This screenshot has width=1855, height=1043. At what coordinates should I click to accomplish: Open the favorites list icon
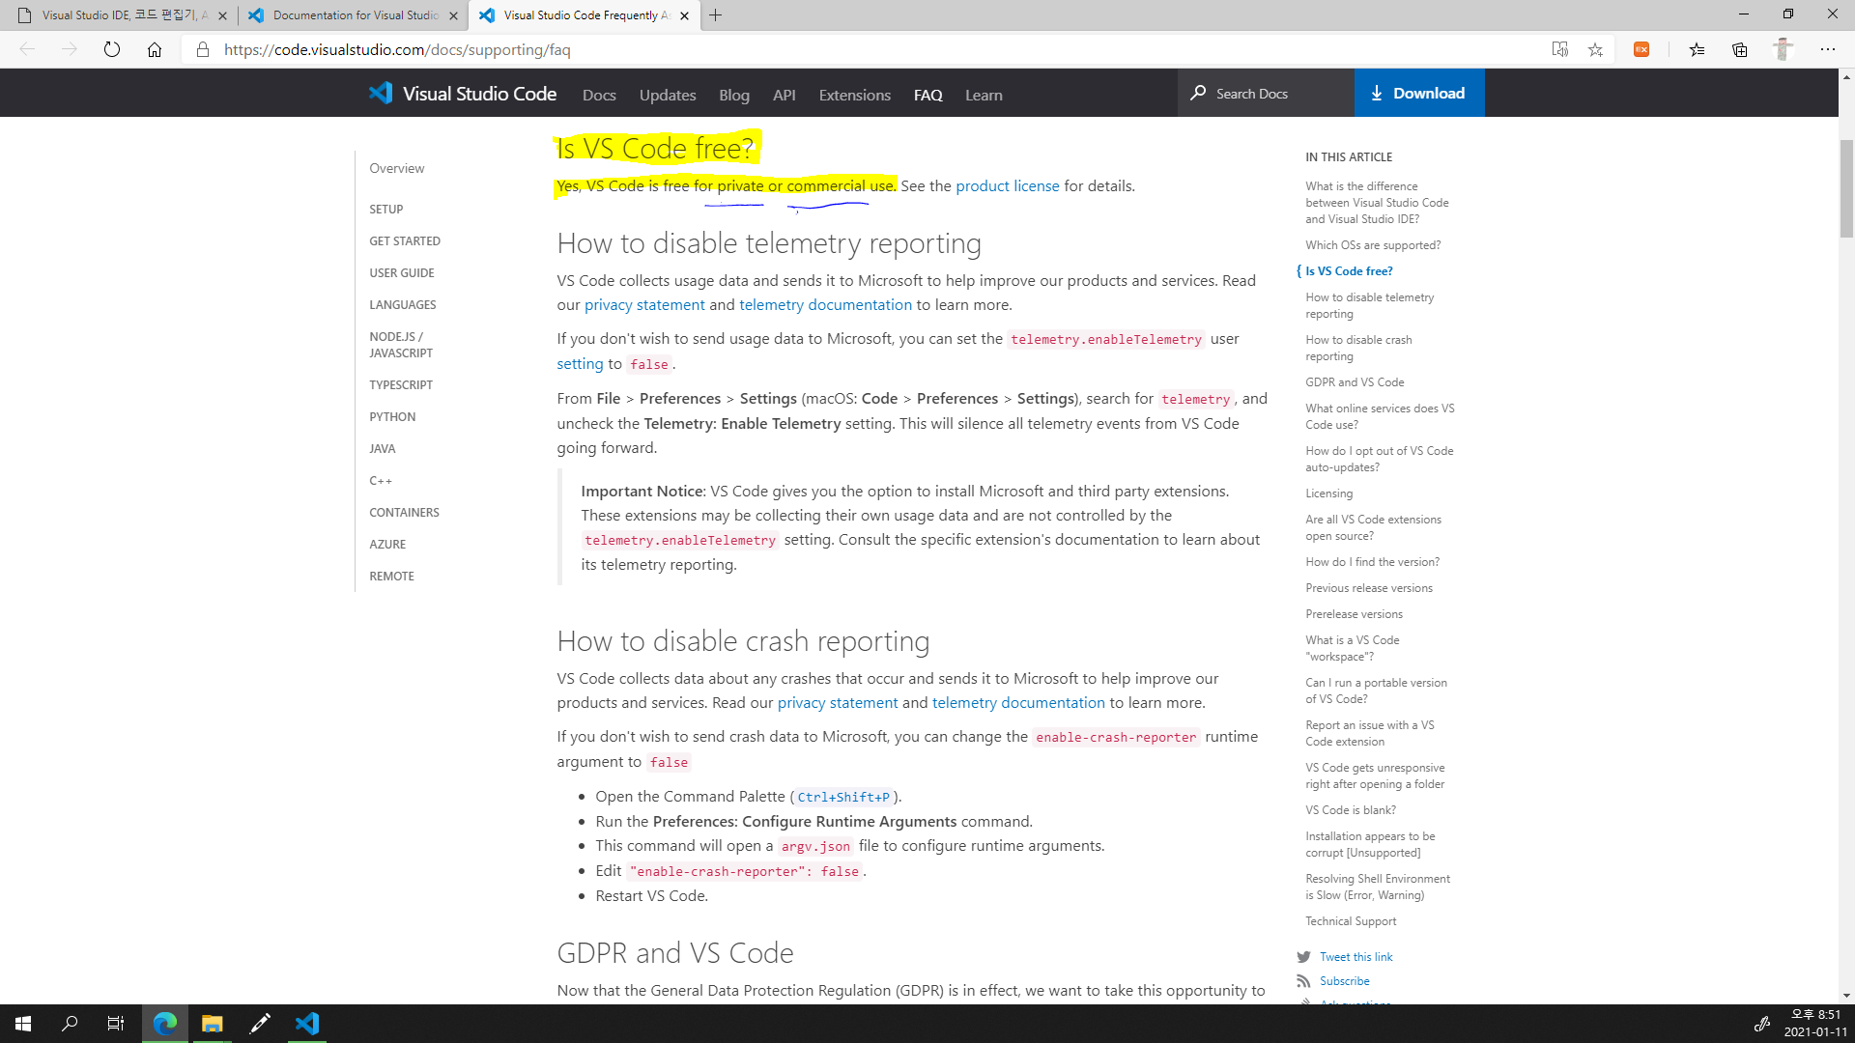point(1697,49)
